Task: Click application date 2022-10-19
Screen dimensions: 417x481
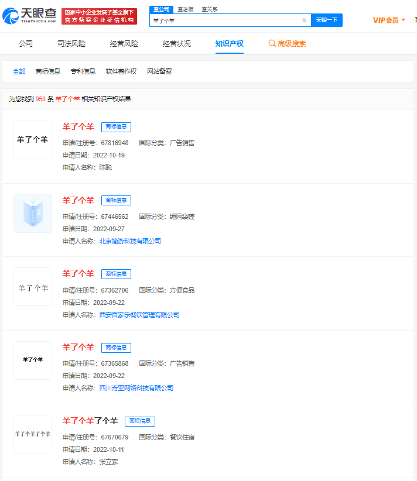Action: 109,155
